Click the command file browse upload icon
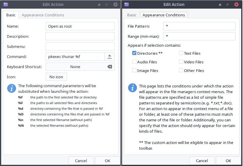The height and width of the screenshot is (166, 243). pos(110,57)
